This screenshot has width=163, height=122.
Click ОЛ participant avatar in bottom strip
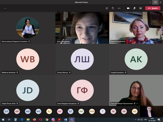tap(6, 111)
